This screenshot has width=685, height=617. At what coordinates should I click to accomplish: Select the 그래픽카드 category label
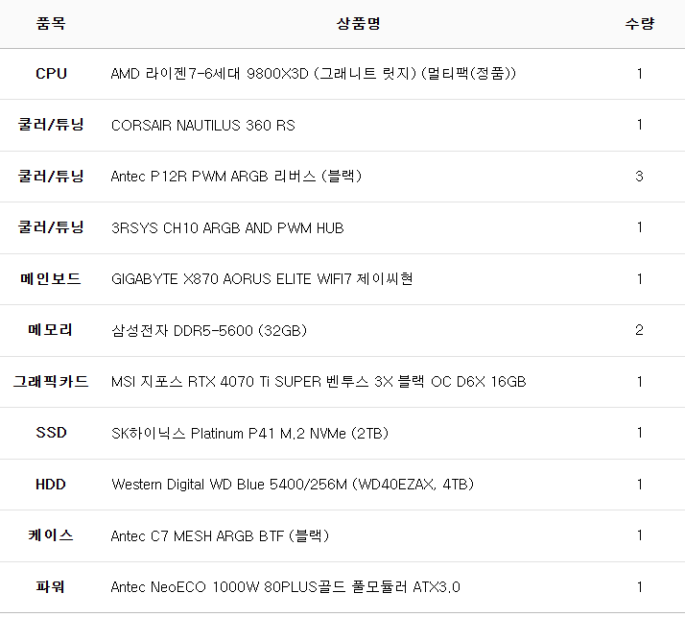51,382
